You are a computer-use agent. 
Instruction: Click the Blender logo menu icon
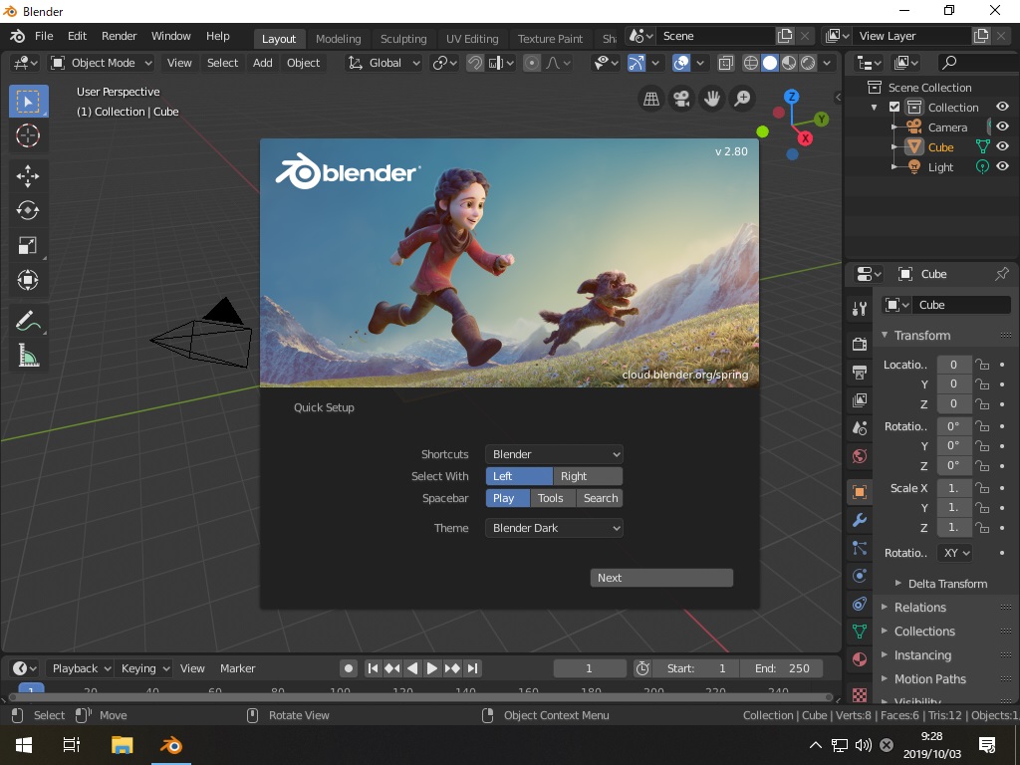tap(18, 36)
